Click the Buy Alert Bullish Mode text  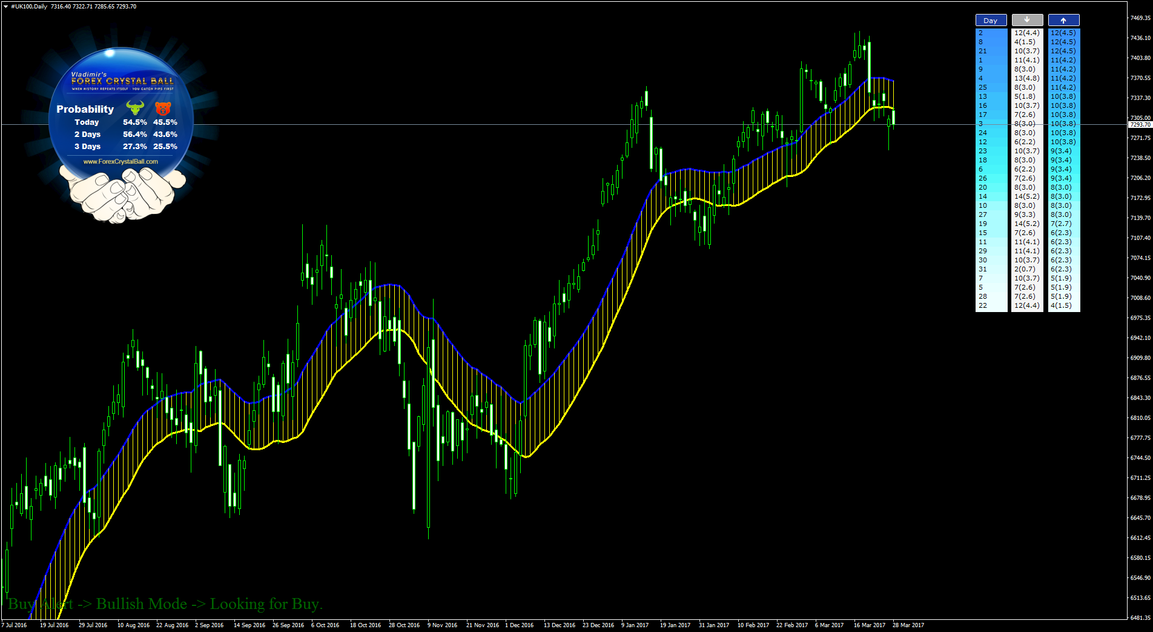pos(165,604)
